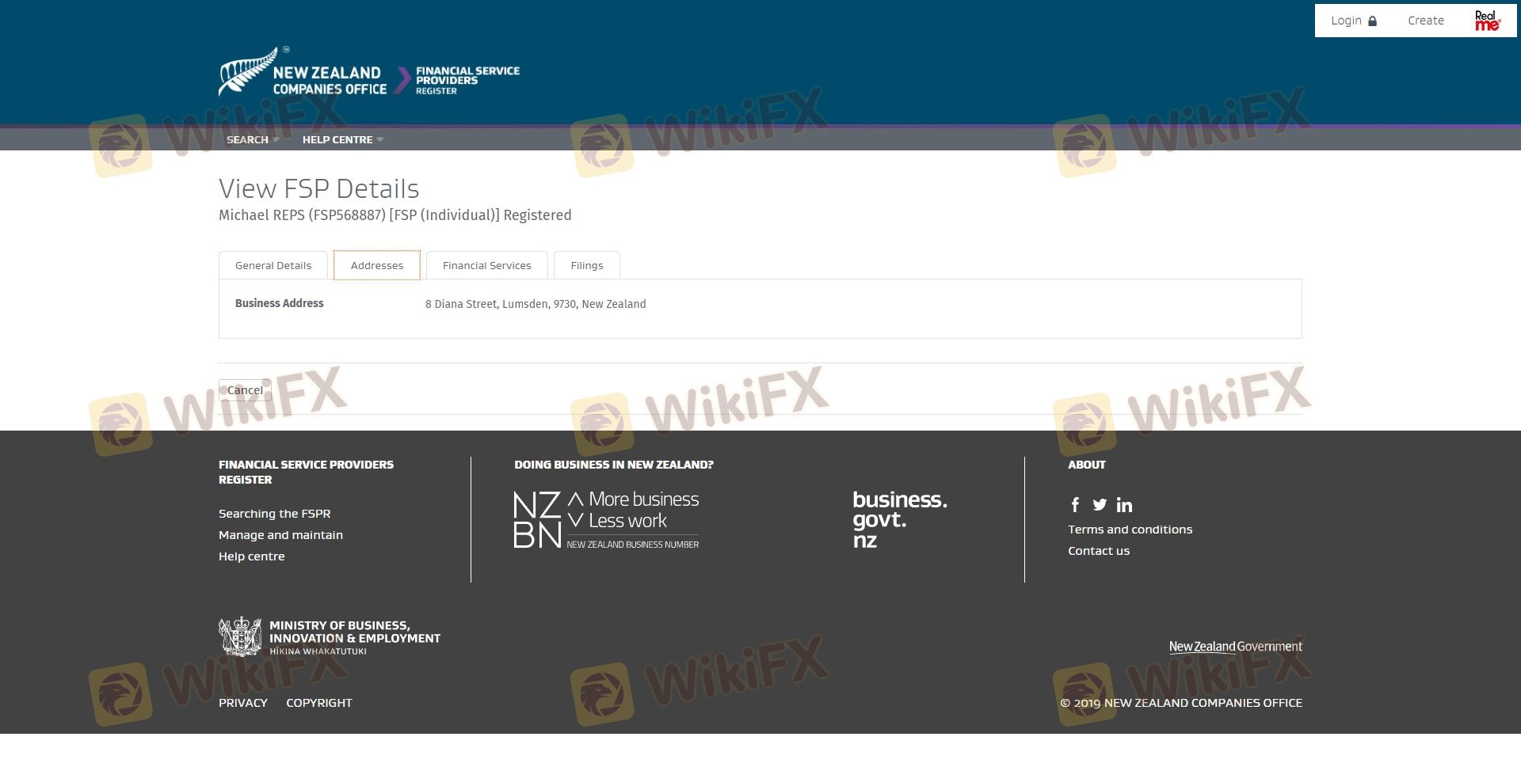Select the Financial Services tab
Image resolution: width=1521 pixels, height=767 pixels.
(x=486, y=266)
